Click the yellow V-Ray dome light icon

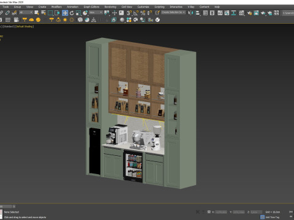[x=31, y=20]
